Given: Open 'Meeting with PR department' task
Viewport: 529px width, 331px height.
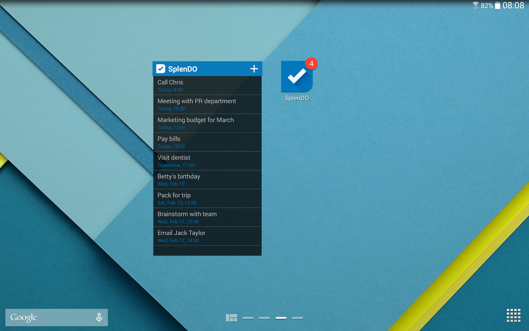Looking at the screenshot, I should pyautogui.click(x=207, y=104).
